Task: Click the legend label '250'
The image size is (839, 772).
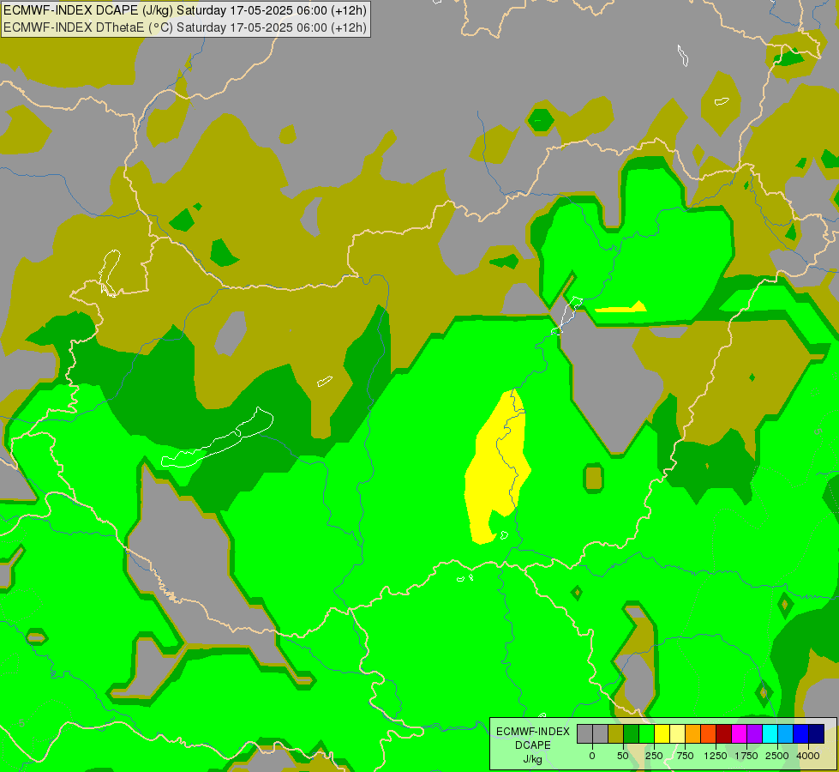Action: pos(654,756)
